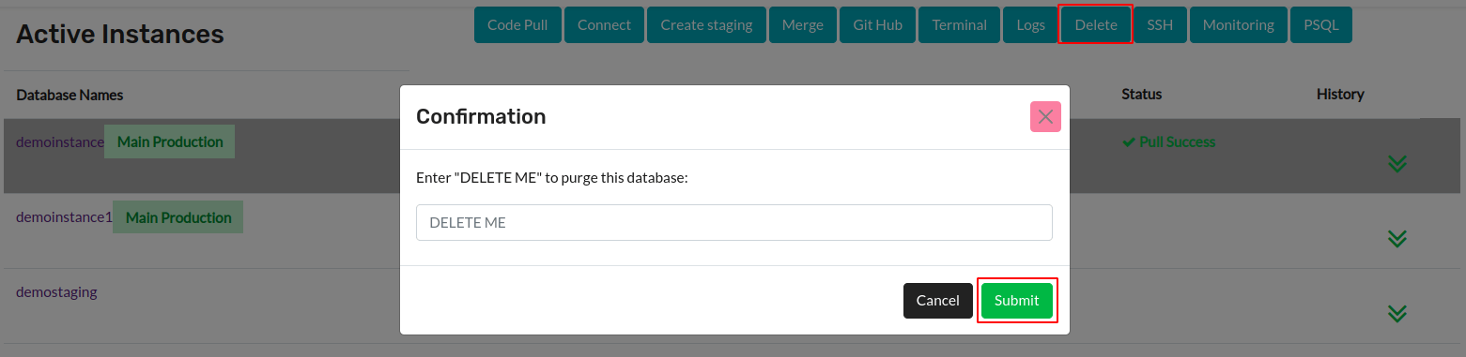This screenshot has height=357, width=1466.
Task: Open the SSH button
Action: [1160, 25]
